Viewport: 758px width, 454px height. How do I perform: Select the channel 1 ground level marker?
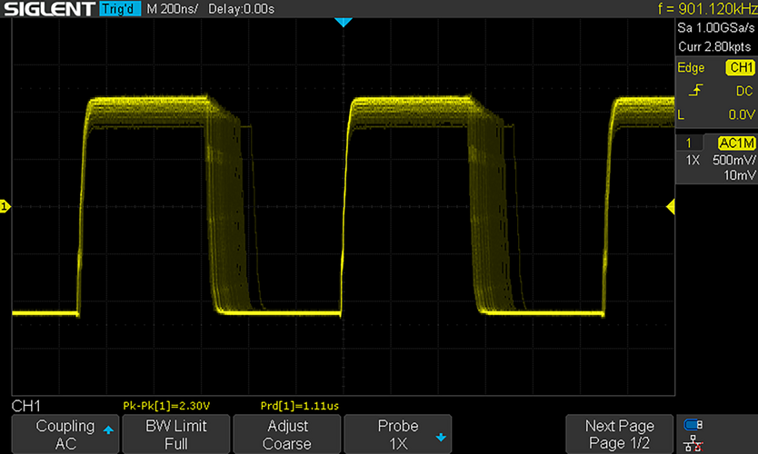pyautogui.click(x=5, y=207)
